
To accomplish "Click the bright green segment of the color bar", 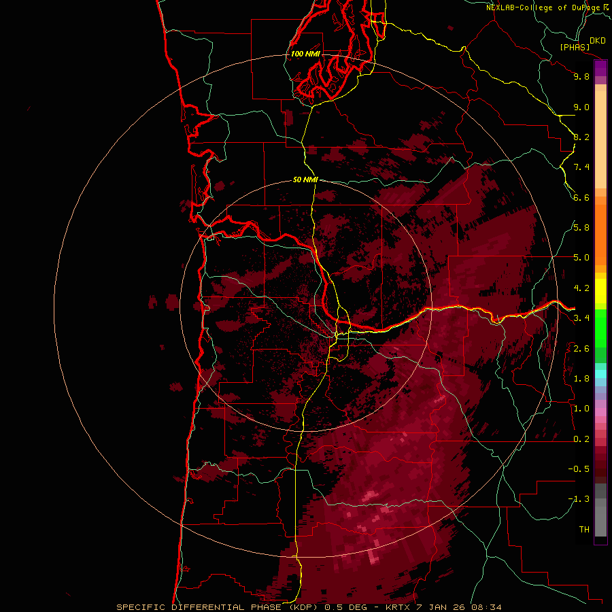I will click(600, 328).
